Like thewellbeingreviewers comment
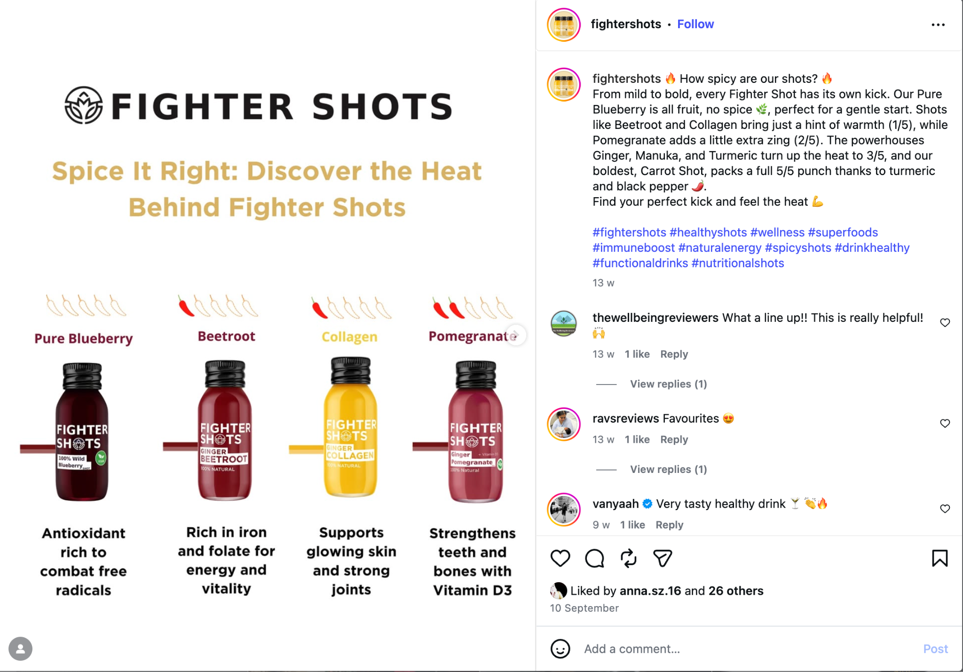 pyautogui.click(x=945, y=322)
